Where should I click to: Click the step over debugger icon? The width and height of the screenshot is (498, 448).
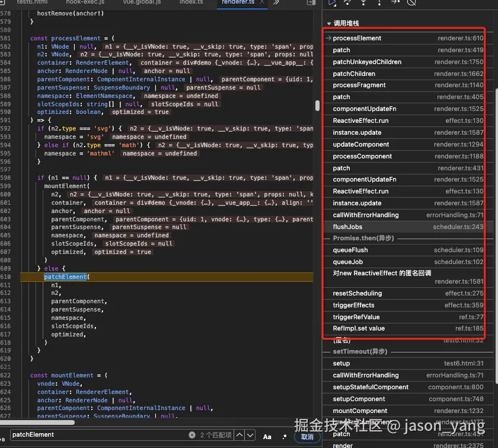[348, 2]
